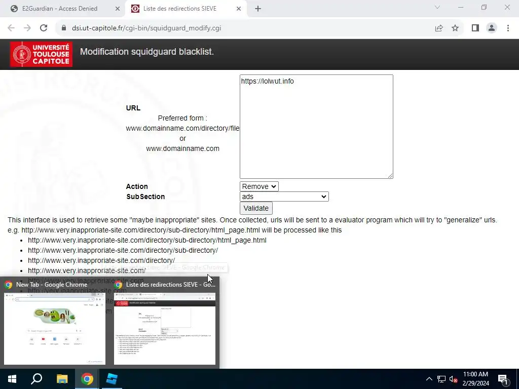The image size is (519, 389).
Task: Select the Liste des redirections SIEVE window preview
Action: [165, 323]
